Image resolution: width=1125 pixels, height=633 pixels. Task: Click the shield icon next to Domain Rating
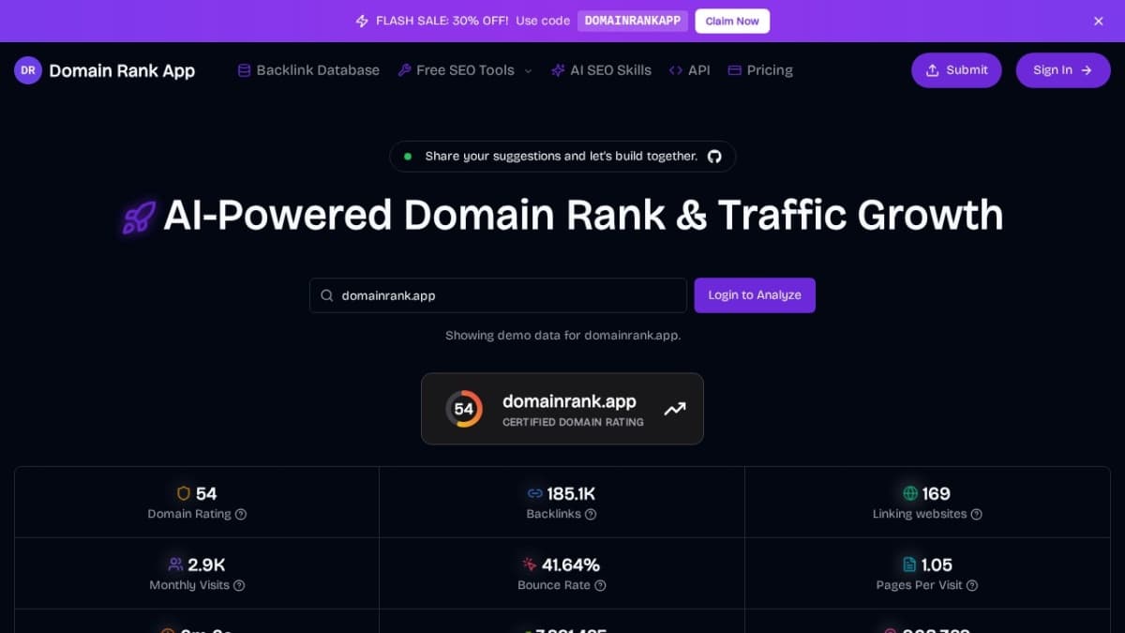[184, 493]
